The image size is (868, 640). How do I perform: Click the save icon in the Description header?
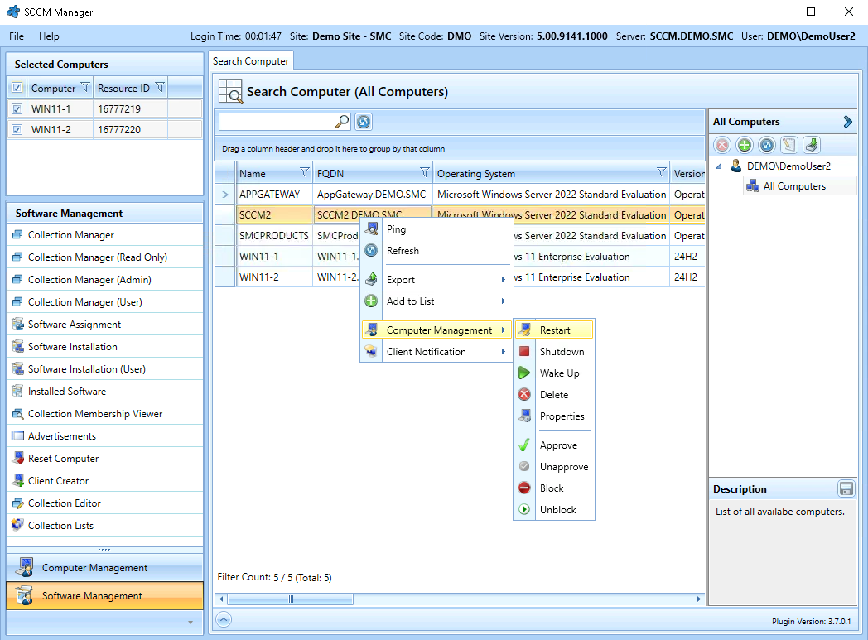pos(846,488)
